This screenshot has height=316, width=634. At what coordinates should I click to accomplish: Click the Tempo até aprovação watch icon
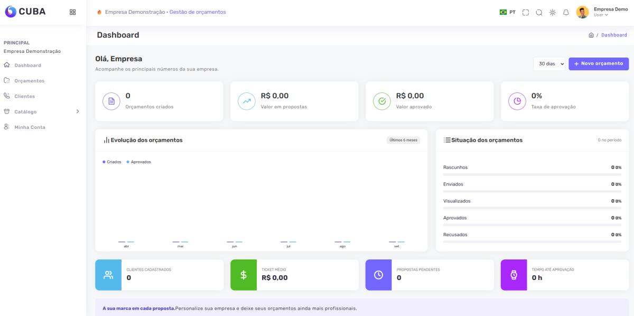click(x=514, y=275)
